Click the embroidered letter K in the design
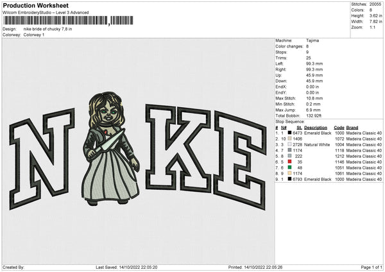 (178, 148)
